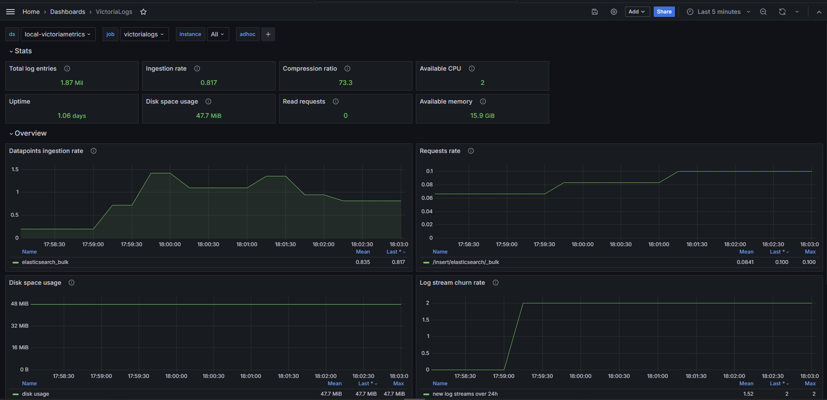Collapse the Stats row
The width and height of the screenshot is (827, 400).
pos(23,51)
